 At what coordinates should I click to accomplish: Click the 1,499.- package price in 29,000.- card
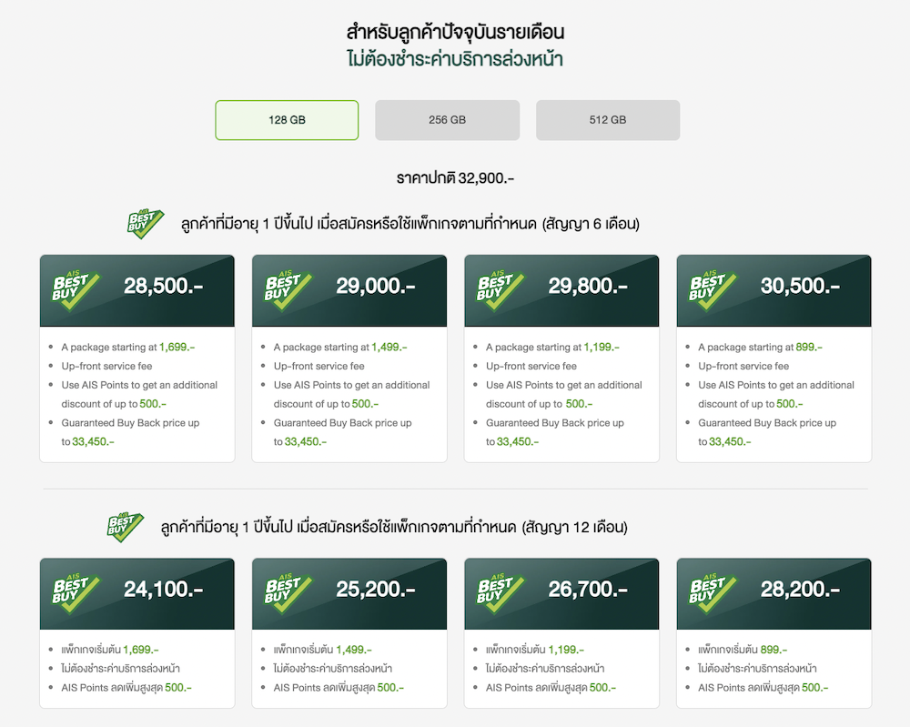pos(389,348)
